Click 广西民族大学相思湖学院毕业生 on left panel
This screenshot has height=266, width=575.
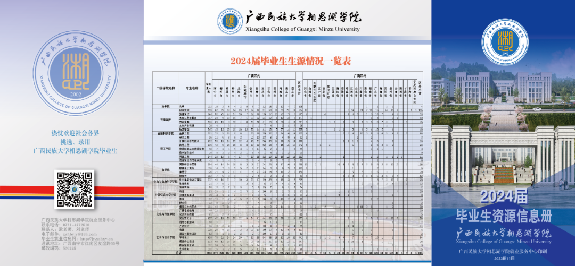(x=75, y=150)
